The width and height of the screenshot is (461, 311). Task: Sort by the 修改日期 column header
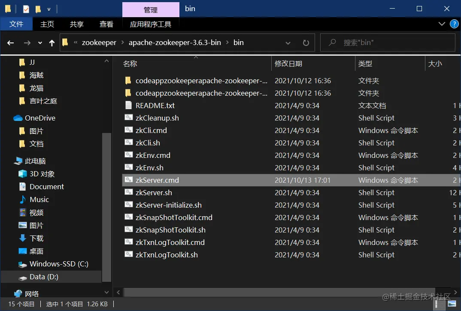tap(313, 63)
